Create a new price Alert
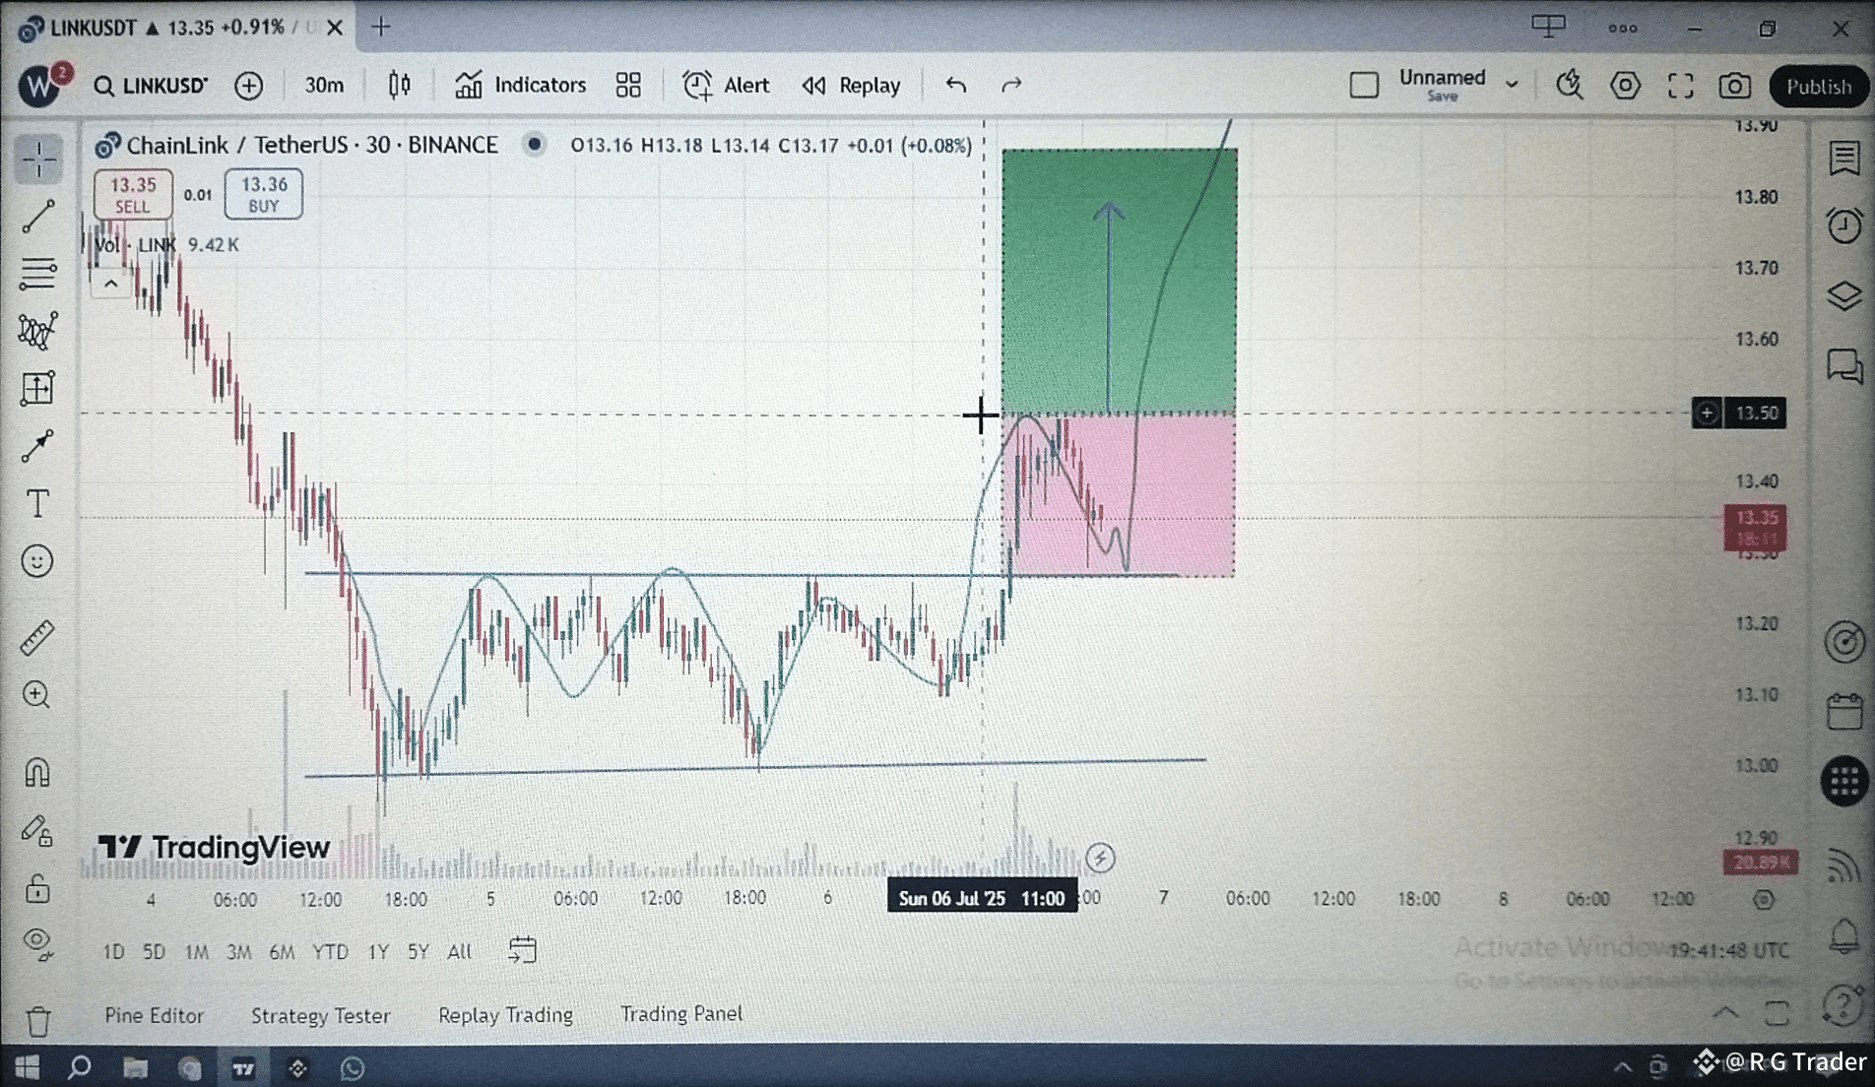The width and height of the screenshot is (1875, 1087). pos(726,86)
